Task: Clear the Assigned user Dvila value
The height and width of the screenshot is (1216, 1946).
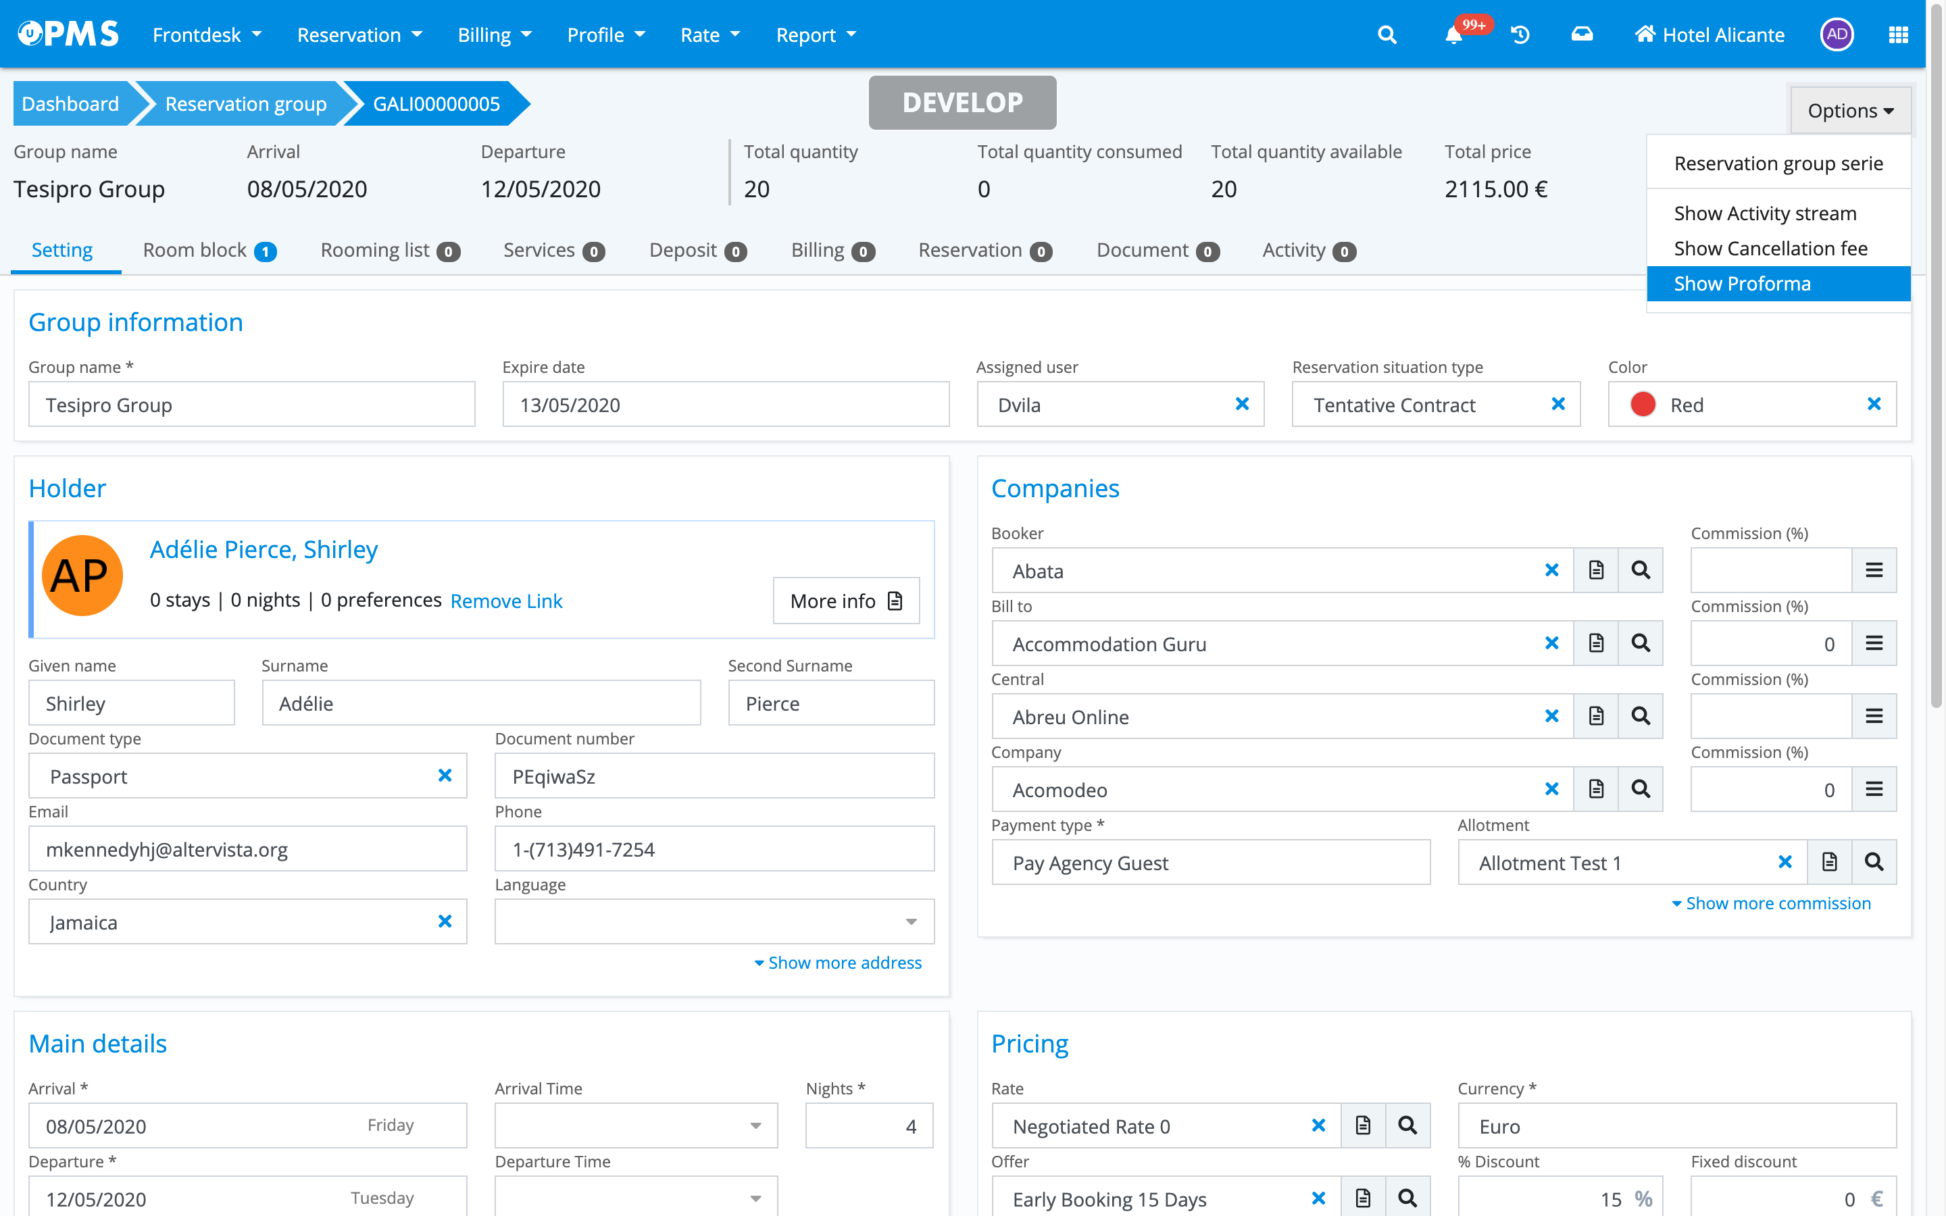Action: (1241, 404)
